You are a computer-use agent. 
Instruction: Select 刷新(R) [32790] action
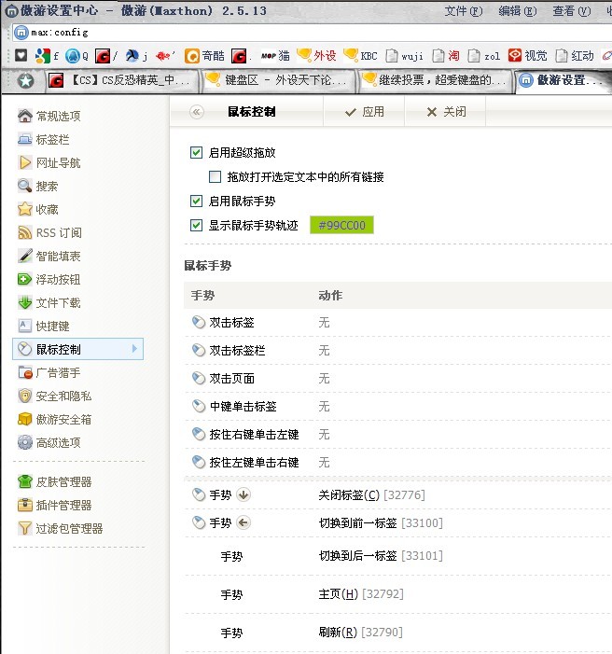click(360, 632)
